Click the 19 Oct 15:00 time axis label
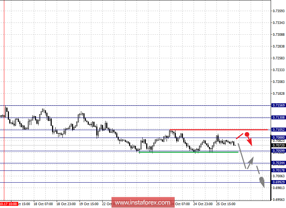Image resolution: width=286 pixels, height=208 pixels. click(x=88, y=204)
